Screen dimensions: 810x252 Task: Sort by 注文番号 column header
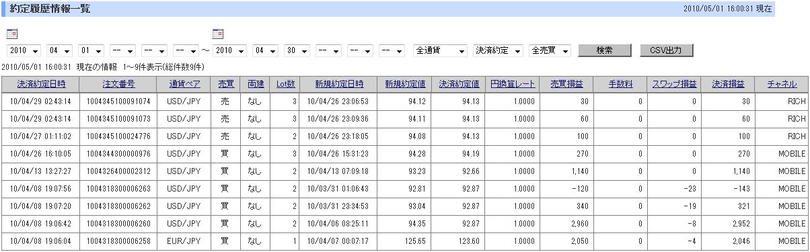click(118, 84)
